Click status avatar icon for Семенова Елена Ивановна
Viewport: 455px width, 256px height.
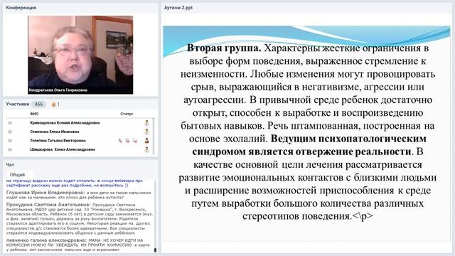[147, 132]
